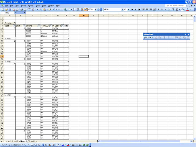Click the Merge and Center icon
Viewport: 196px width, 147px height.
click(x=154, y=9)
